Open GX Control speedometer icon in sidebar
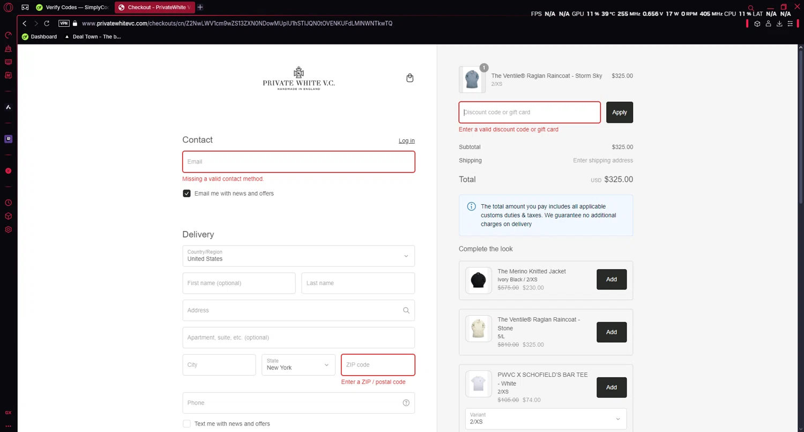The width and height of the screenshot is (804, 432). tap(8, 35)
